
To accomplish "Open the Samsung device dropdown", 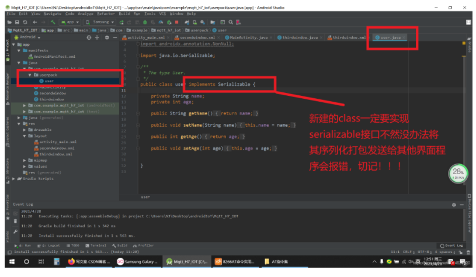I will pyautogui.click(x=99, y=22).
